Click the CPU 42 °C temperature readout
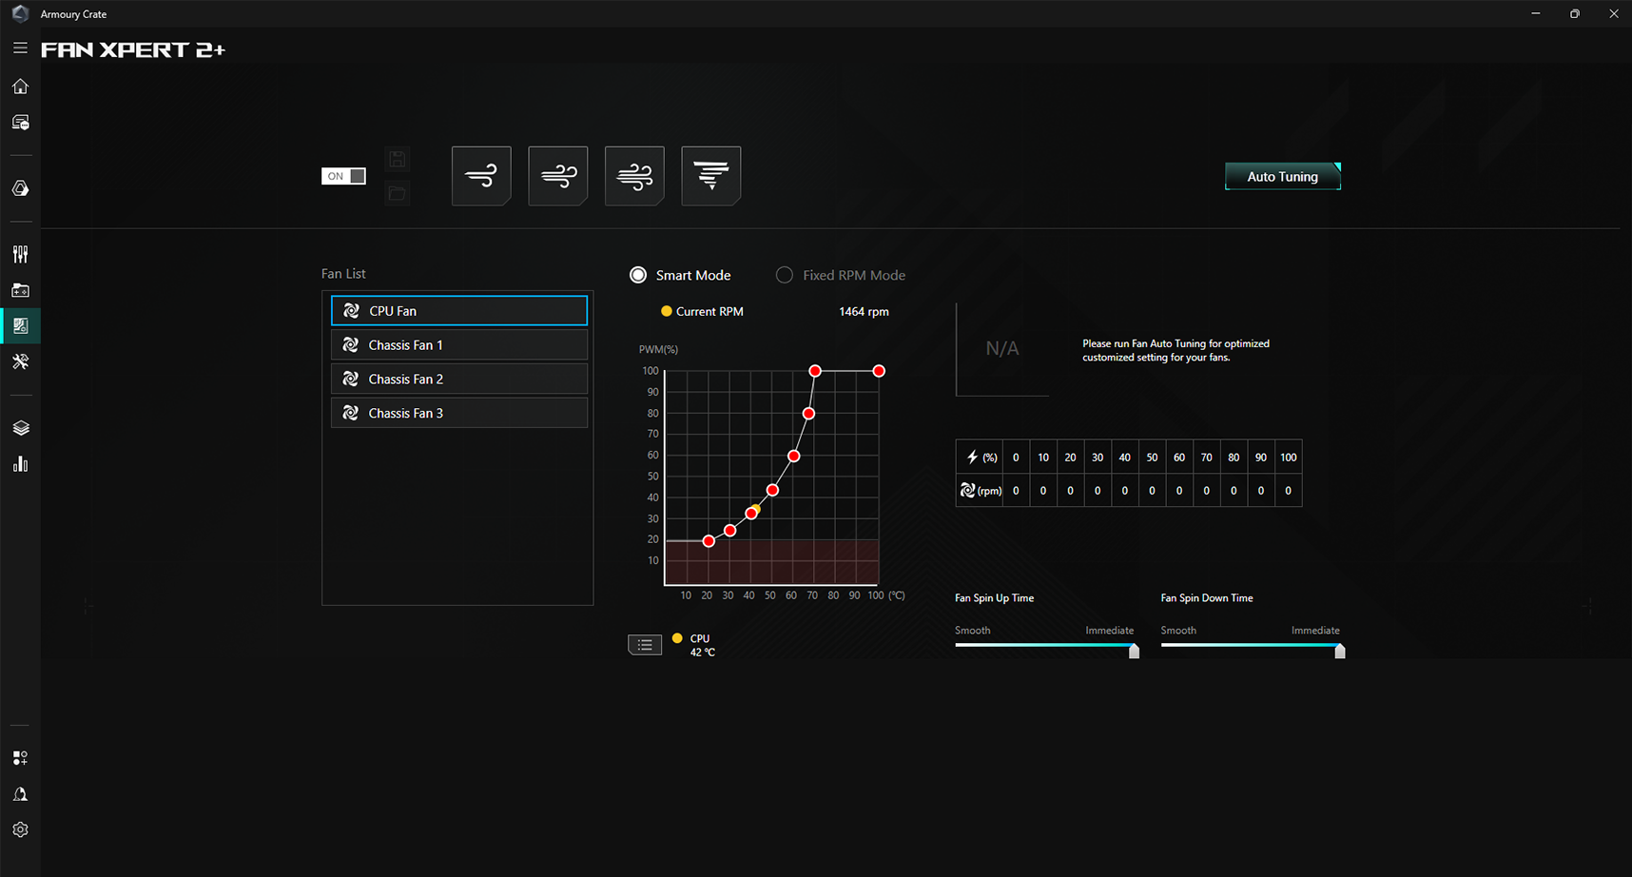The width and height of the screenshot is (1632, 877). pos(703,645)
